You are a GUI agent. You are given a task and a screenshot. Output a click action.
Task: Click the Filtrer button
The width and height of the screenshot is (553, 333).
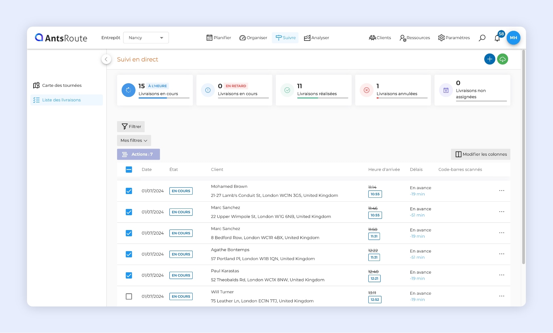(x=131, y=127)
